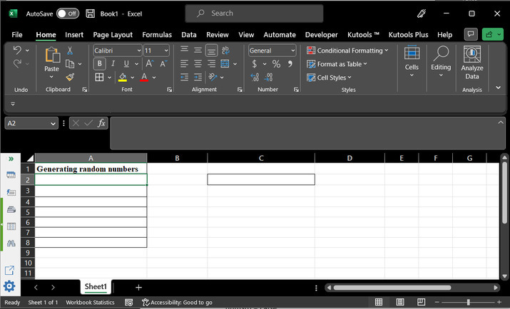Open the Kutools Plus tab
510x309 pixels.
click(x=407, y=34)
